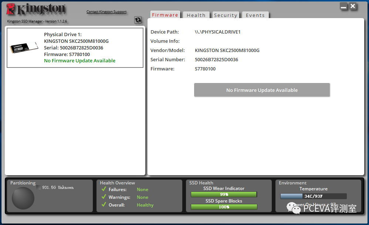Click the Failures checkmark icon
The height and width of the screenshot is (225, 369).
pyautogui.click(x=104, y=189)
